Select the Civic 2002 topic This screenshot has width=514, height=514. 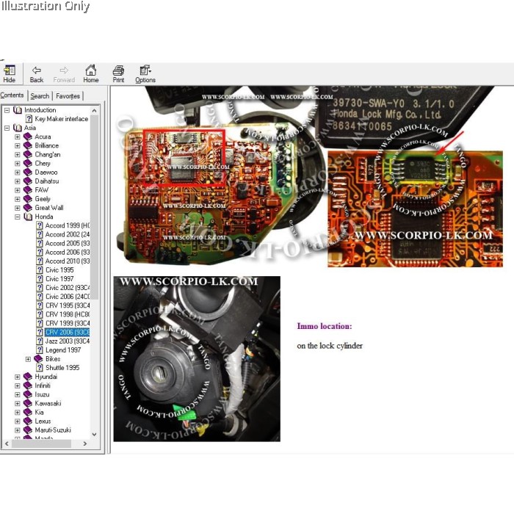click(x=67, y=288)
